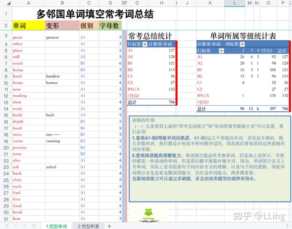Screen dimensions: 292x229
Task: Select the cell containing 'causing'
Action: click(x=62, y=141)
